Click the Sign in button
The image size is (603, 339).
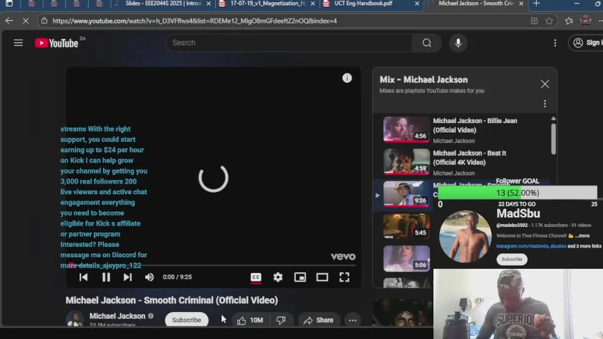(x=587, y=43)
